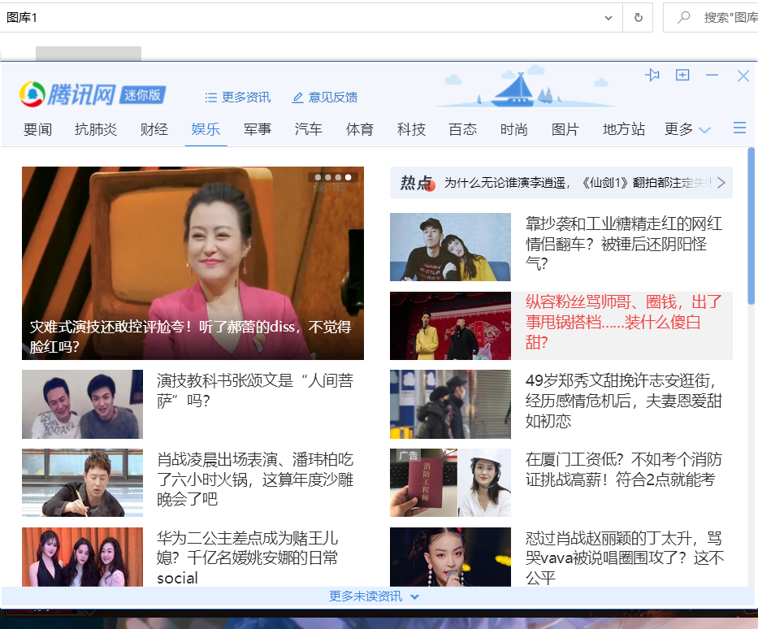Select the 娱乐 tab
Viewport: 758px width, 629px height.
206,129
